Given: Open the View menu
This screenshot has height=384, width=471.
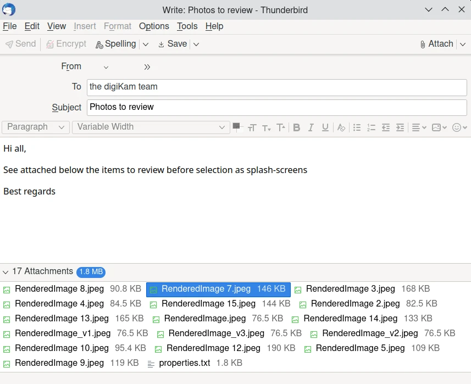Looking at the screenshot, I should 57,26.
